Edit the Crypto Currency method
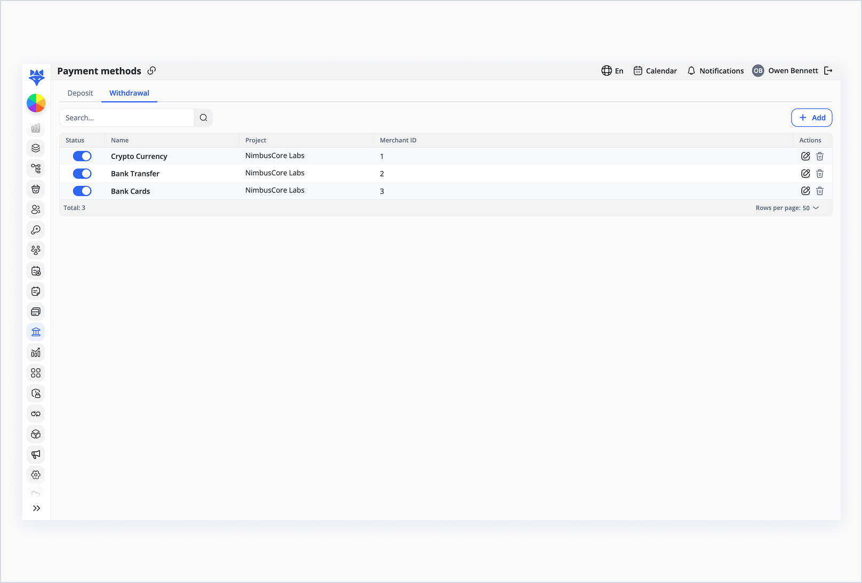 tap(805, 156)
